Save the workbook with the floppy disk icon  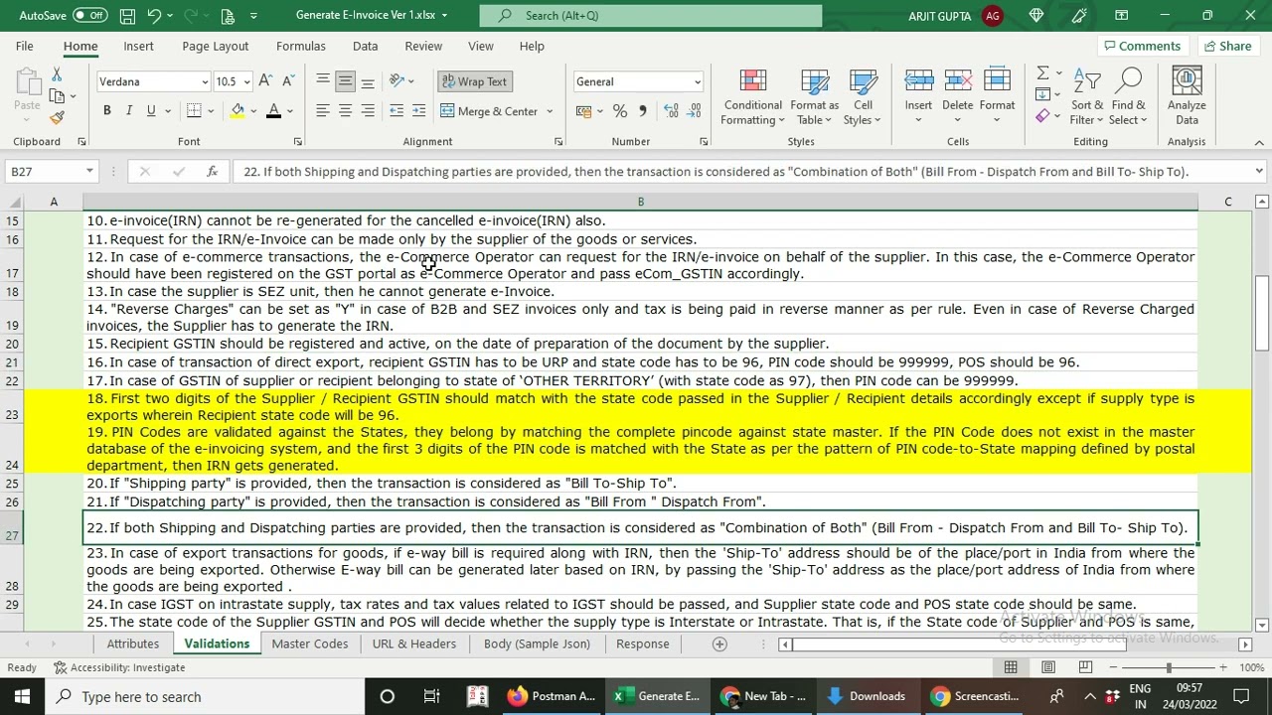(127, 15)
